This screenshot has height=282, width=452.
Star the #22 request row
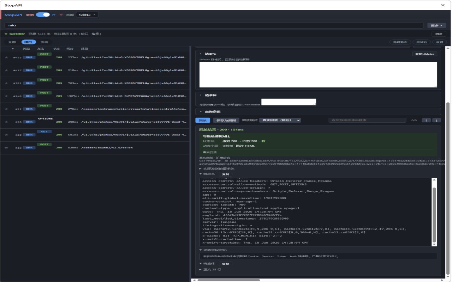6,109
